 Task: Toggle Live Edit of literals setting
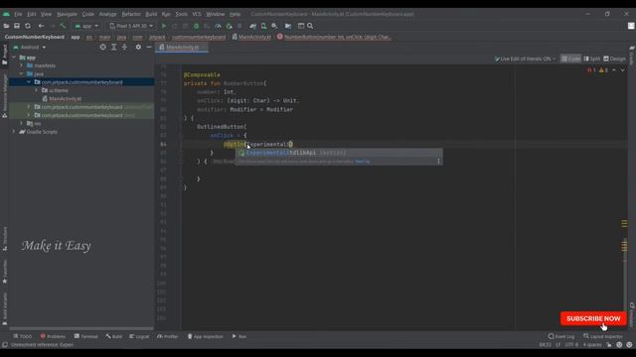click(x=525, y=59)
